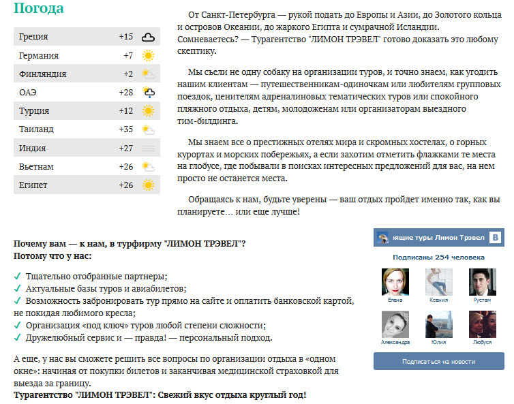Click the name link Елена
This screenshot has width=514, height=404.
[x=395, y=300]
